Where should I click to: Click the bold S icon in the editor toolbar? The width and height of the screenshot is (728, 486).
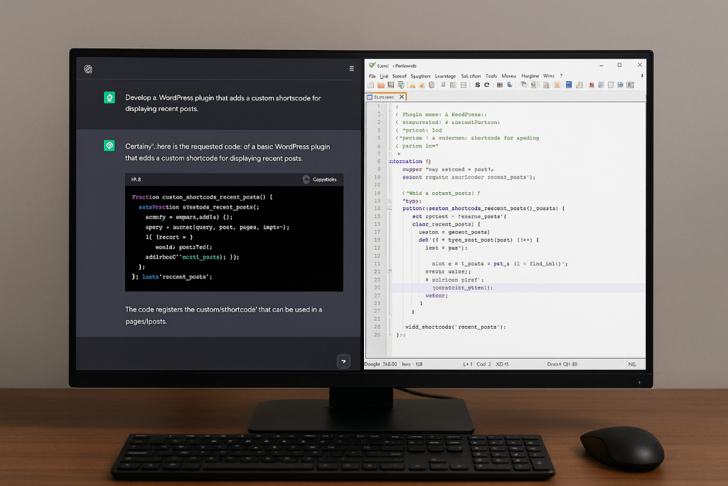coord(477,85)
